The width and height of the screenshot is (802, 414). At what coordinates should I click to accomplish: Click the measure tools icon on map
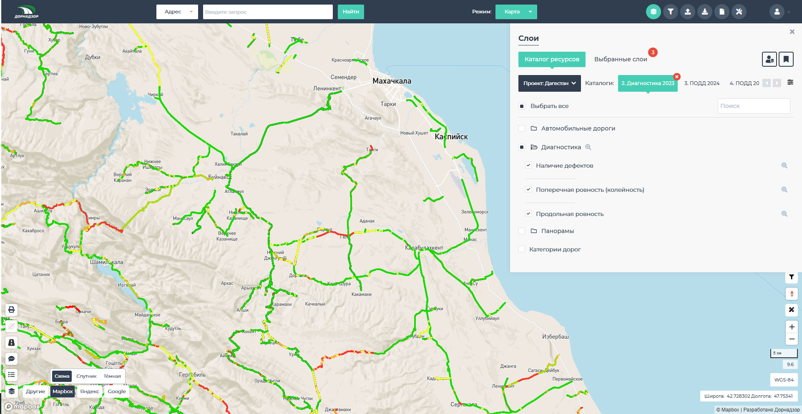[x=792, y=310]
